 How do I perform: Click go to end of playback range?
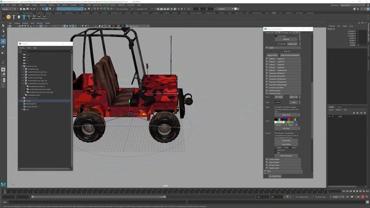367,191
